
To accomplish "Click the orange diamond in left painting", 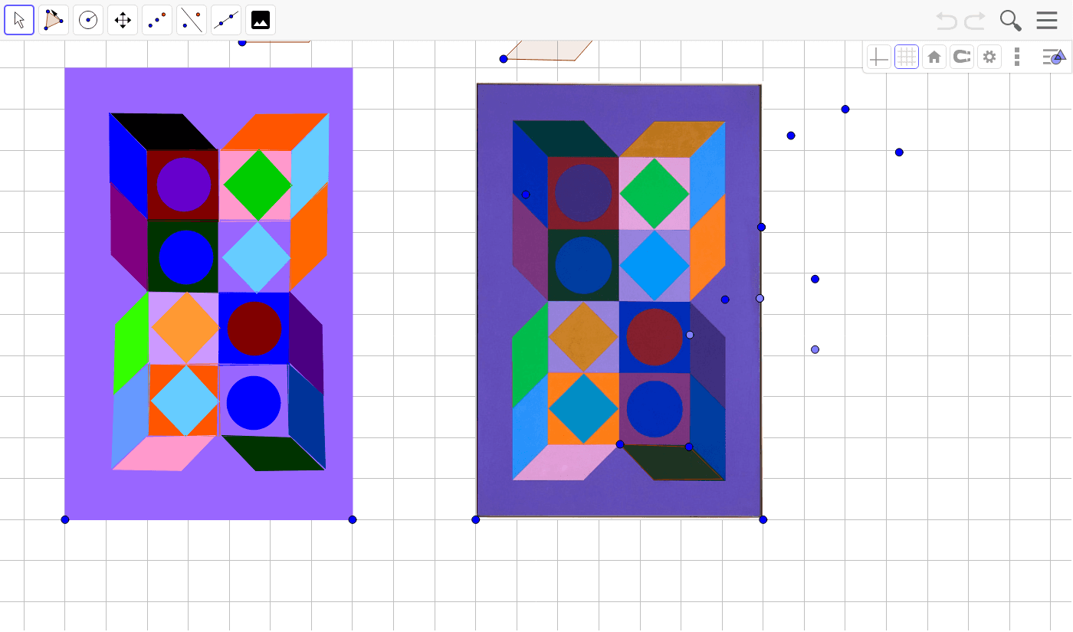I will [185, 328].
